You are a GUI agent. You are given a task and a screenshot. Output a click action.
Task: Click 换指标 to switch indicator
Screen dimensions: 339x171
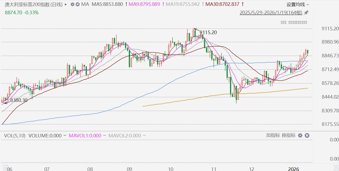(289, 135)
